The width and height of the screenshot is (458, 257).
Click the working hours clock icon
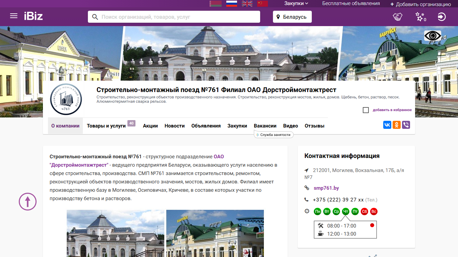(x=307, y=211)
